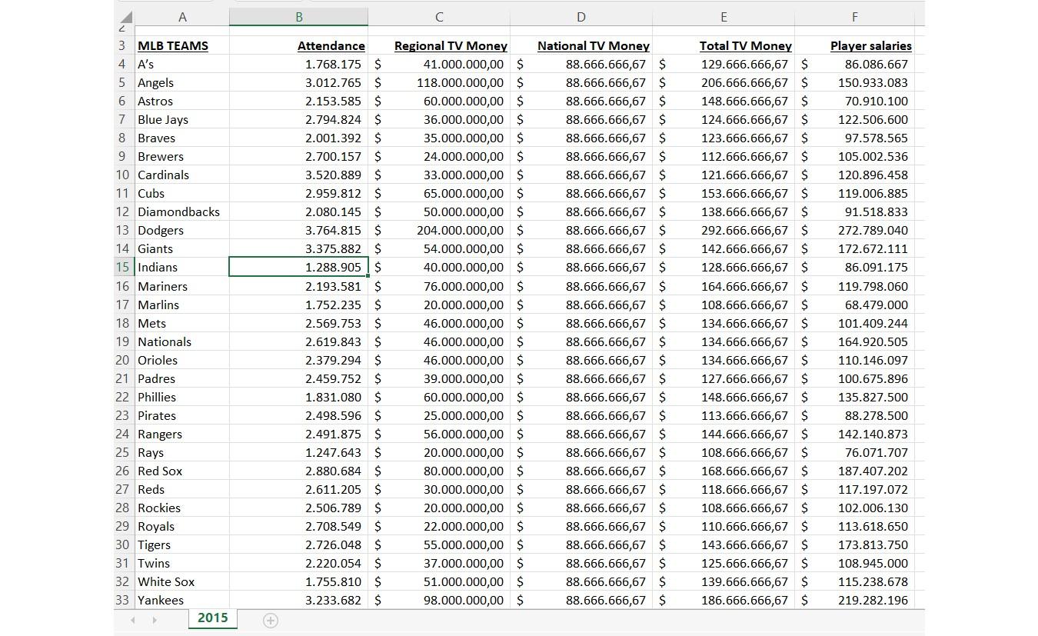This screenshot has height=636, width=1038.
Task: Add a new worksheet using the plus icon
Action: coord(271,620)
